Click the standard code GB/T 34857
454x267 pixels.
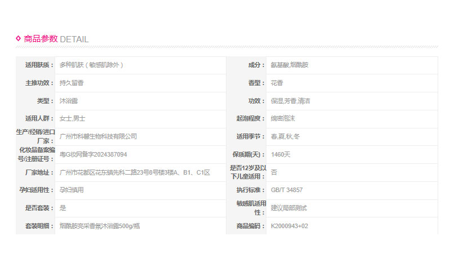[287, 190]
